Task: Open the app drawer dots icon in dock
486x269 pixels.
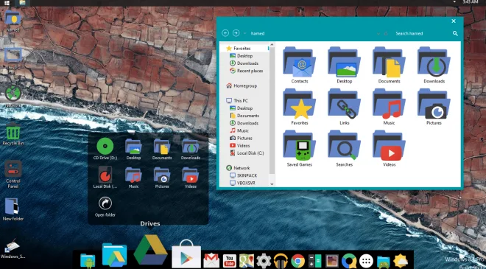Action: click(x=366, y=261)
